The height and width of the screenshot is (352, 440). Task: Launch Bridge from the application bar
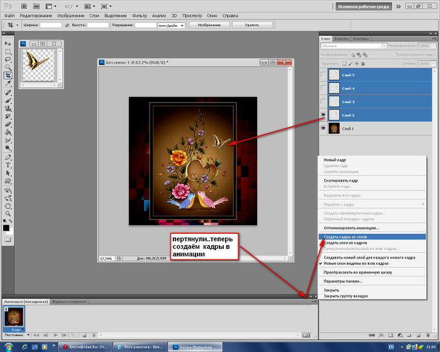(24, 6)
